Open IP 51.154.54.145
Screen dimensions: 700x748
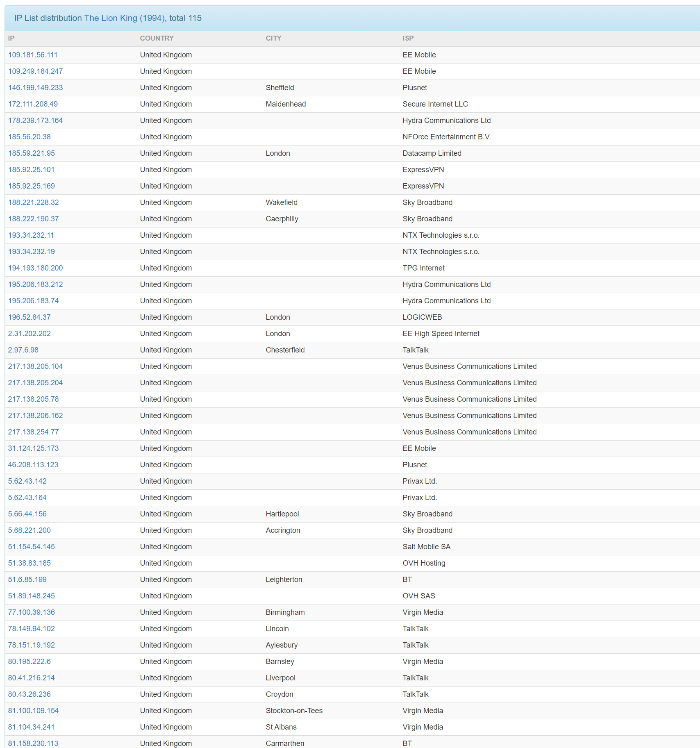point(32,547)
